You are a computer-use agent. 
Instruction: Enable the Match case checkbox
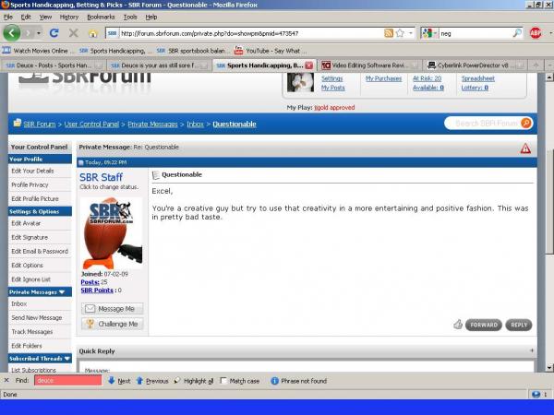click(225, 380)
